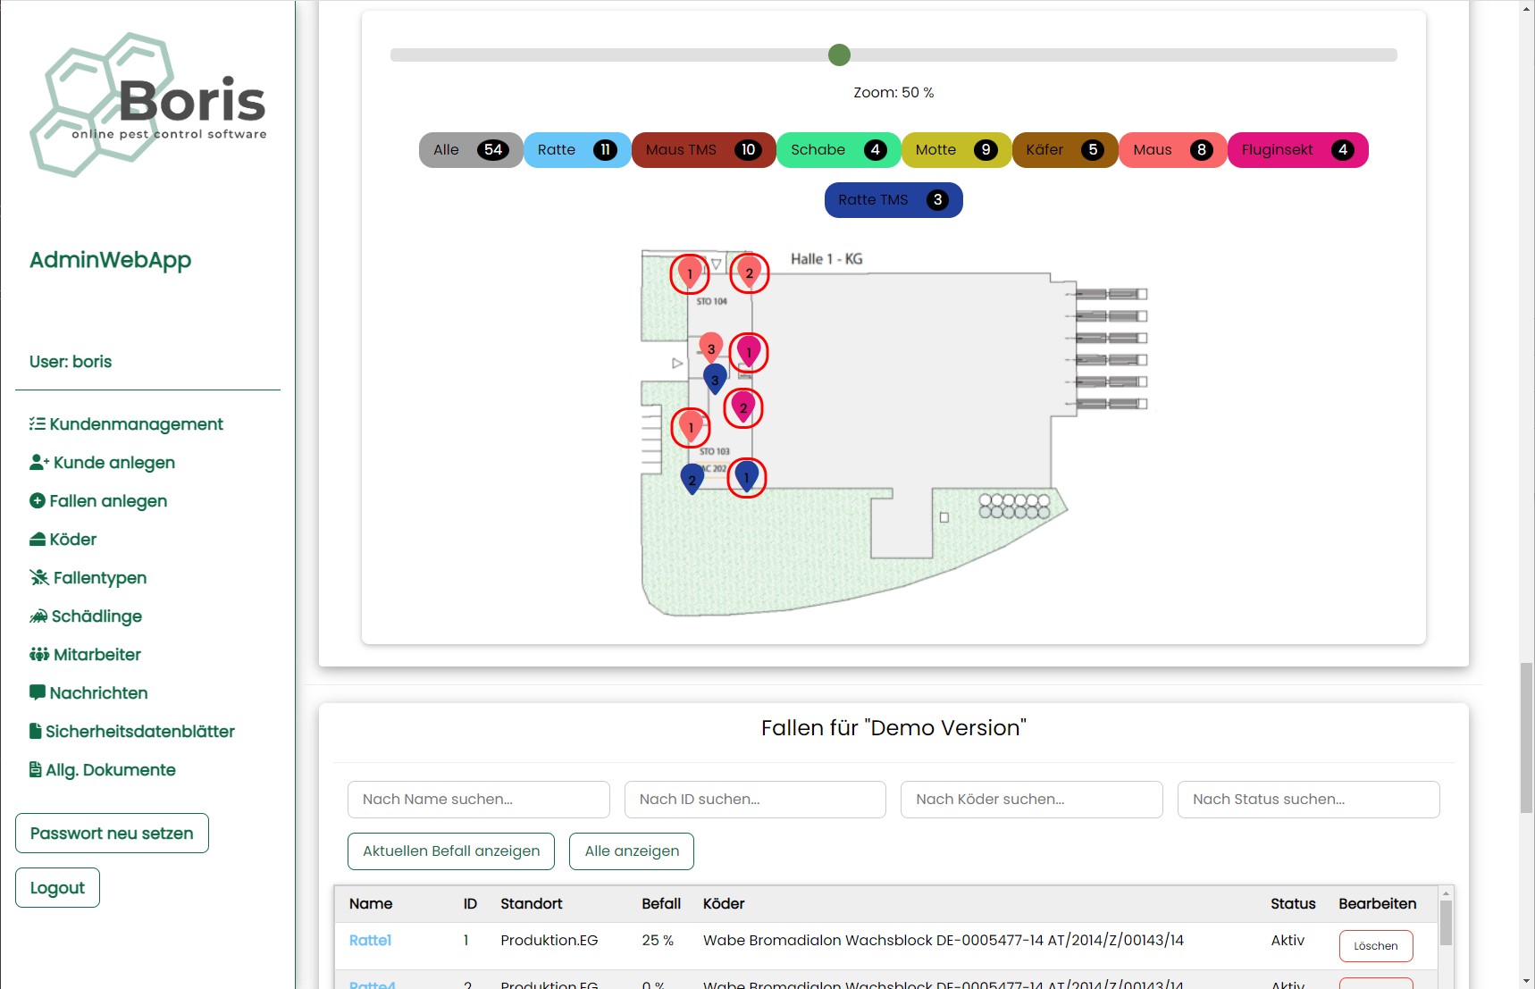This screenshot has width=1535, height=989.
Task: Click the green zoom slider handle
Action: click(x=839, y=55)
